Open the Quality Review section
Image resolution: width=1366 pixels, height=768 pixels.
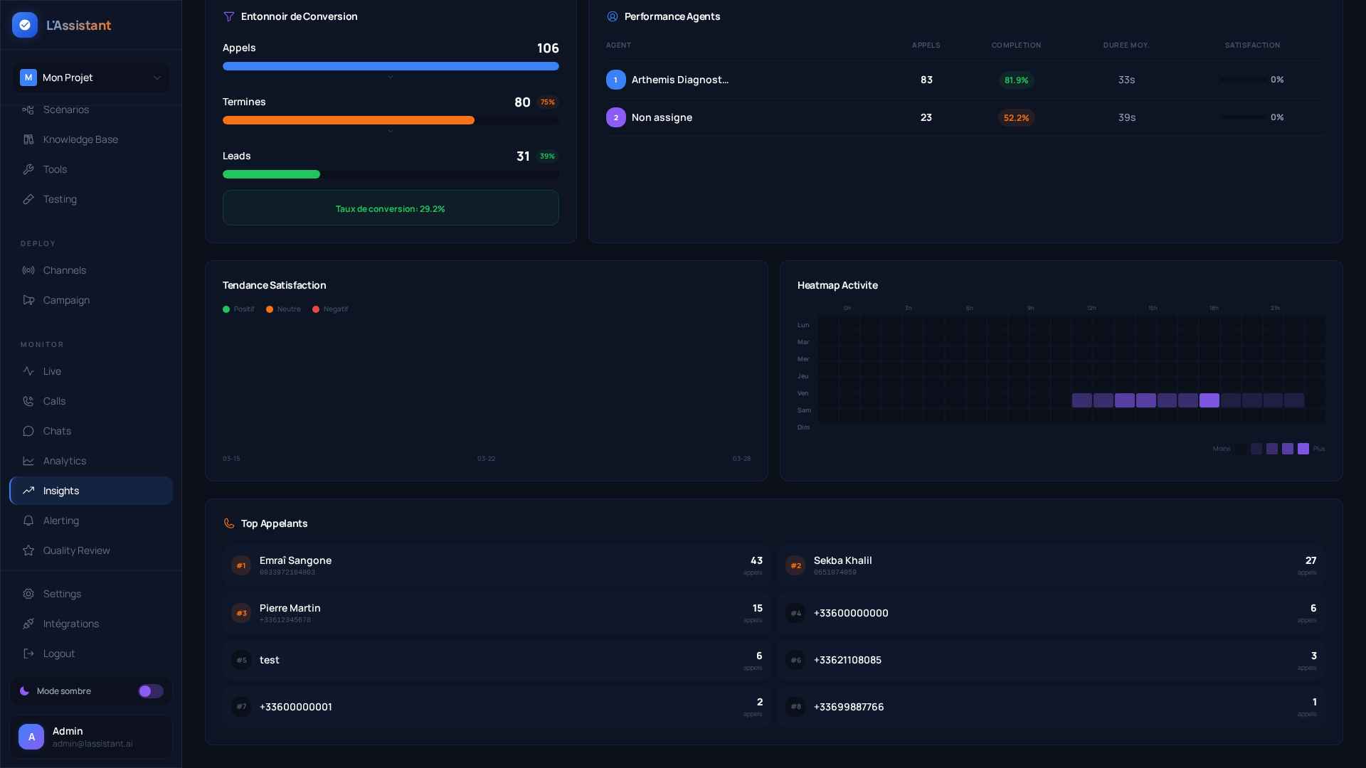[x=75, y=550]
